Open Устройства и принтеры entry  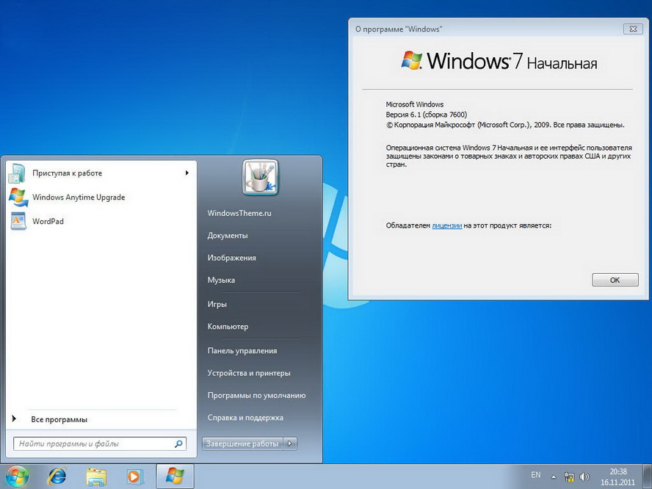coord(249,373)
